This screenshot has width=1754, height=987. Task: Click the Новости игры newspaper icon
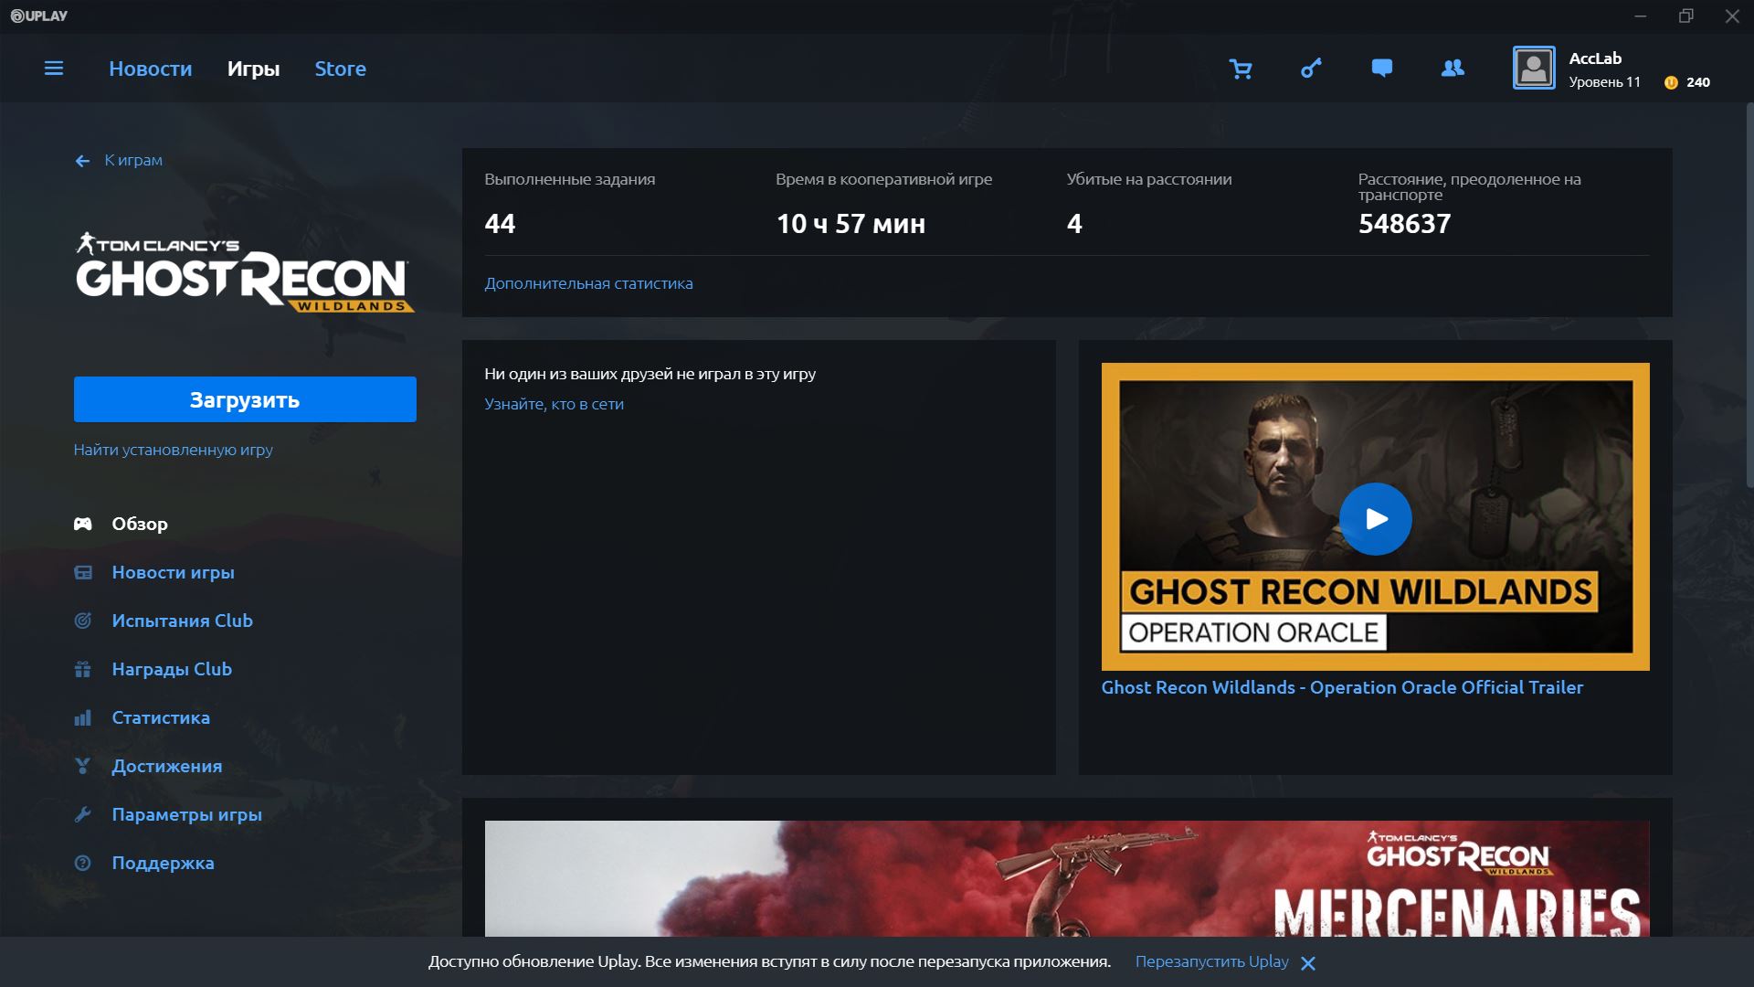(x=82, y=572)
